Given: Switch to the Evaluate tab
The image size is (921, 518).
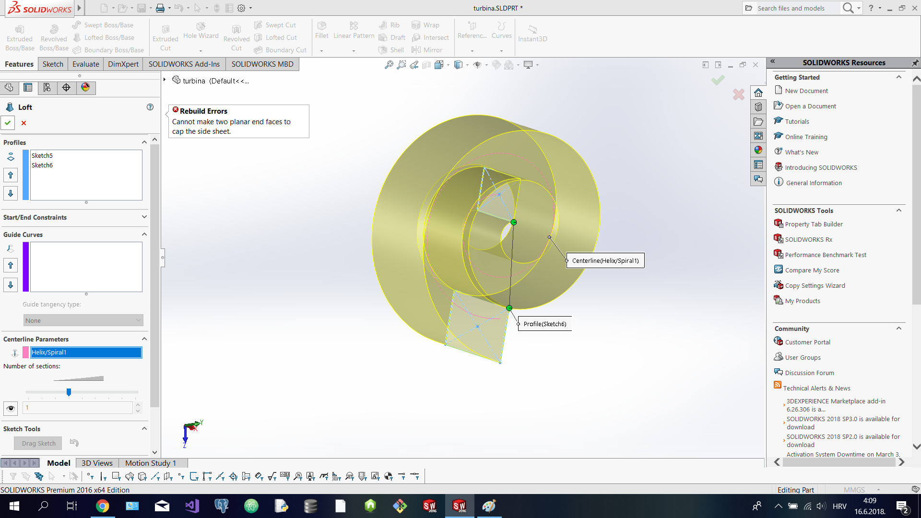Looking at the screenshot, I should point(85,64).
